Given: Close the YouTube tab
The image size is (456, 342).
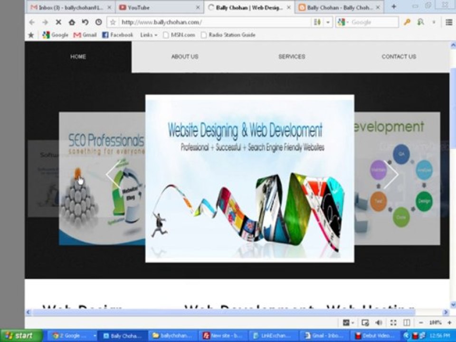Looking at the screenshot, I should (x=198, y=8).
